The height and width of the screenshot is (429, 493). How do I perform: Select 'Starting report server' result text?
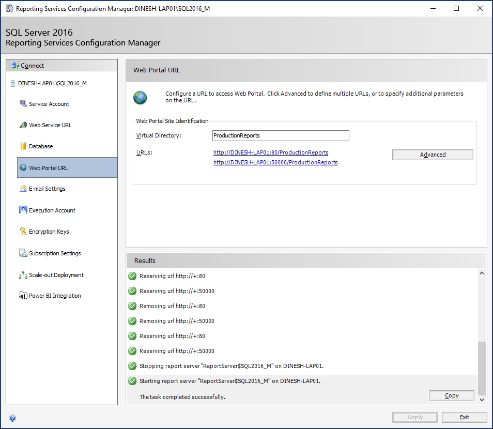click(230, 381)
